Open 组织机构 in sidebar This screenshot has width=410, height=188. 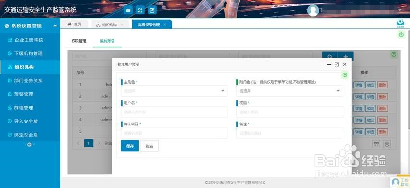30,67
